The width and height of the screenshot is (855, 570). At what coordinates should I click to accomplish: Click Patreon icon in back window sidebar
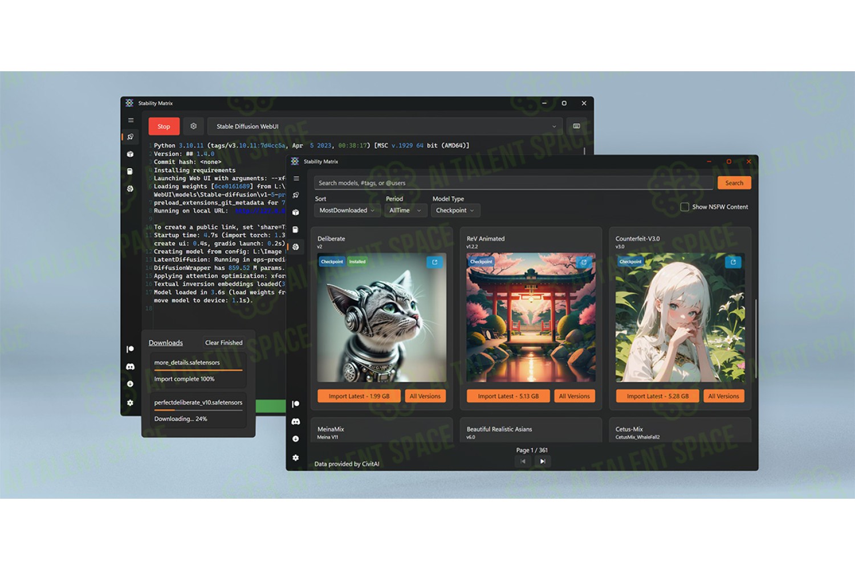pyautogui.click(x=131, y=349)
